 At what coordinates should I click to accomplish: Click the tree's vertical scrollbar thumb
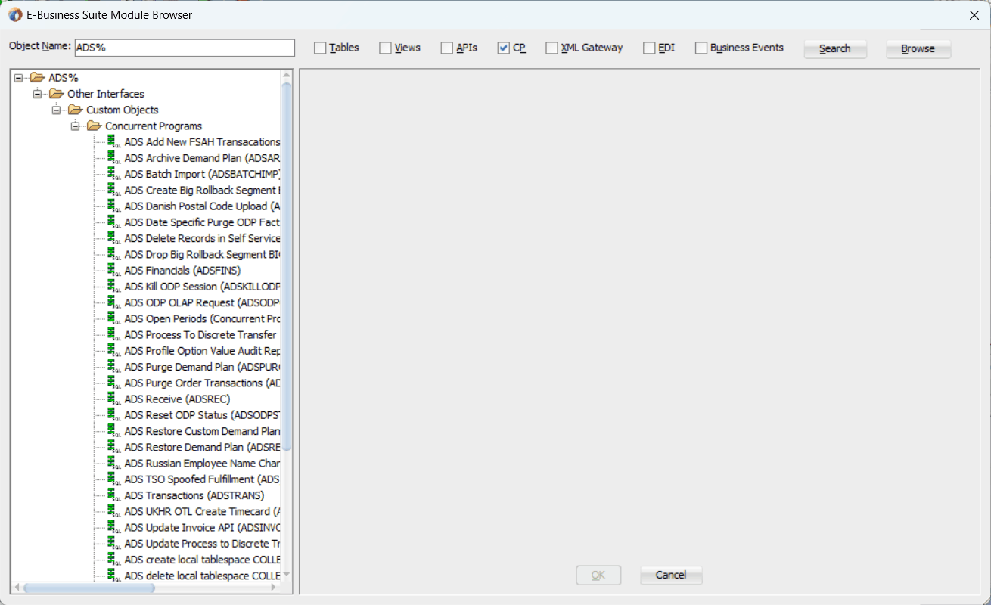[287, 267]
